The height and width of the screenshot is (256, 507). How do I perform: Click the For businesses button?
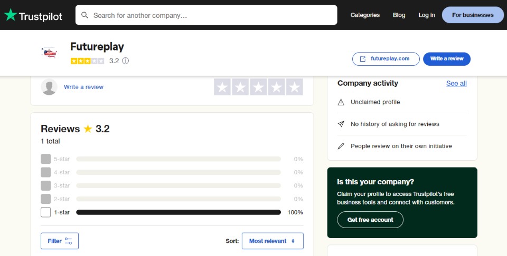[473, 15]
